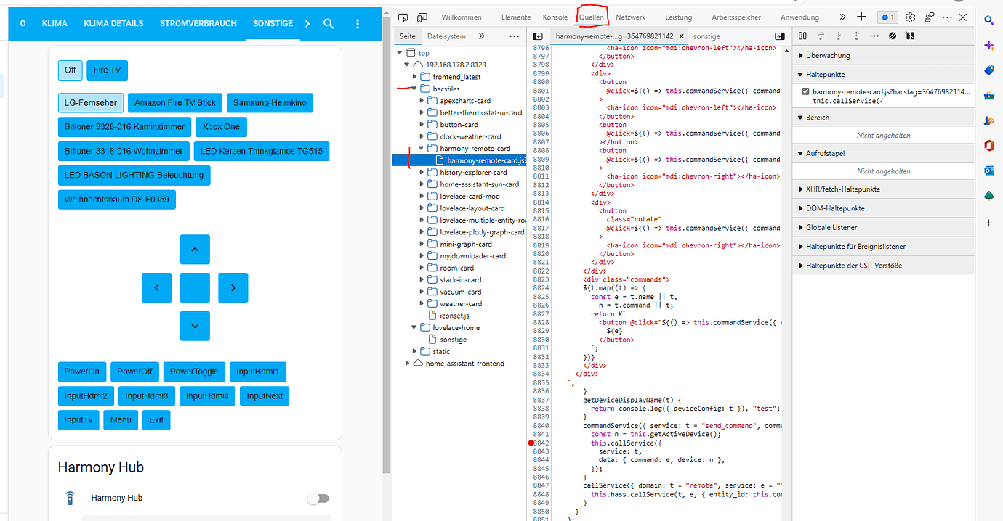Open Home Assistant dashboard search
This screenshot has width=1003, height=521.
[329, 24]
